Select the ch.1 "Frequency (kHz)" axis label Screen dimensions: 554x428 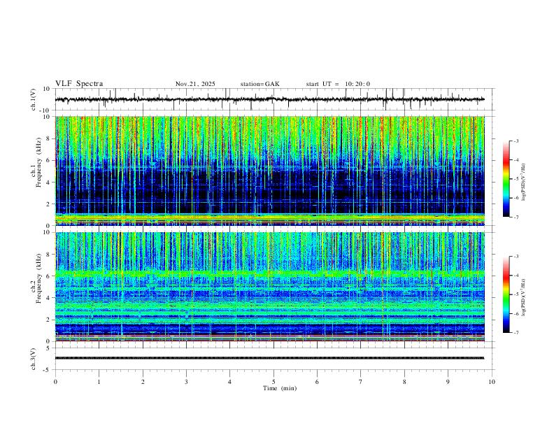(39, 163)
